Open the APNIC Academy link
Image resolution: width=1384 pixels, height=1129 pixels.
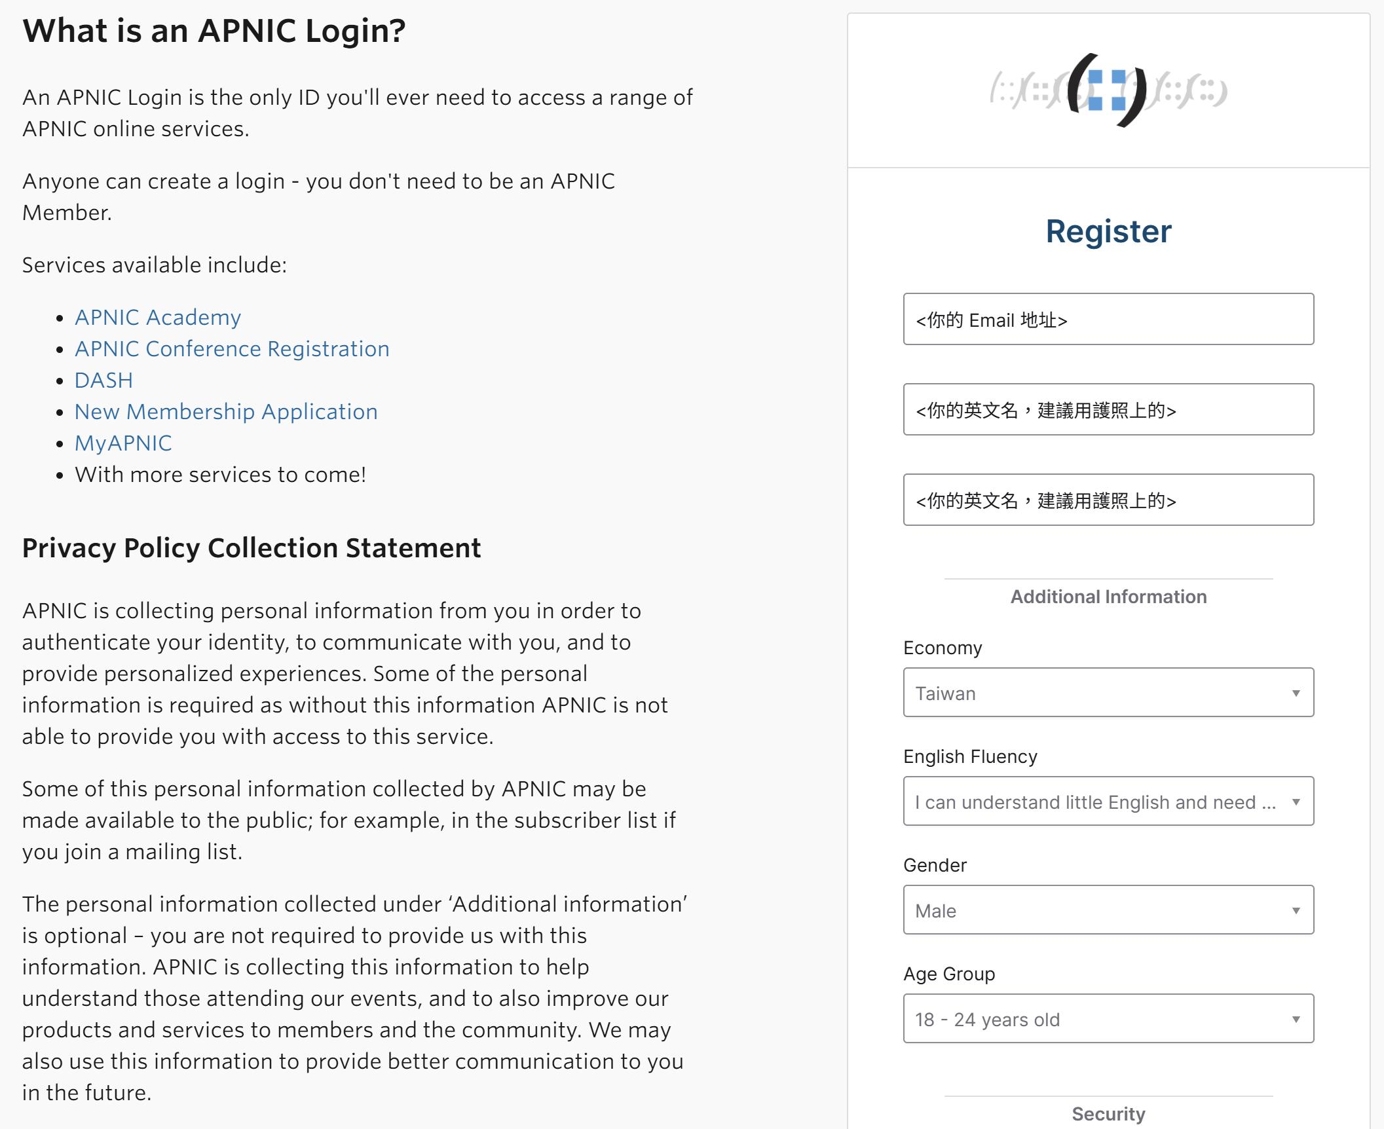pyautogui.click(x=158, y=318)
